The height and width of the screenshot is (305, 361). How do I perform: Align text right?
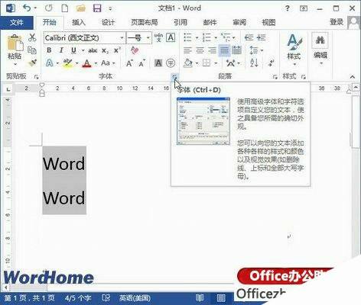212,50
